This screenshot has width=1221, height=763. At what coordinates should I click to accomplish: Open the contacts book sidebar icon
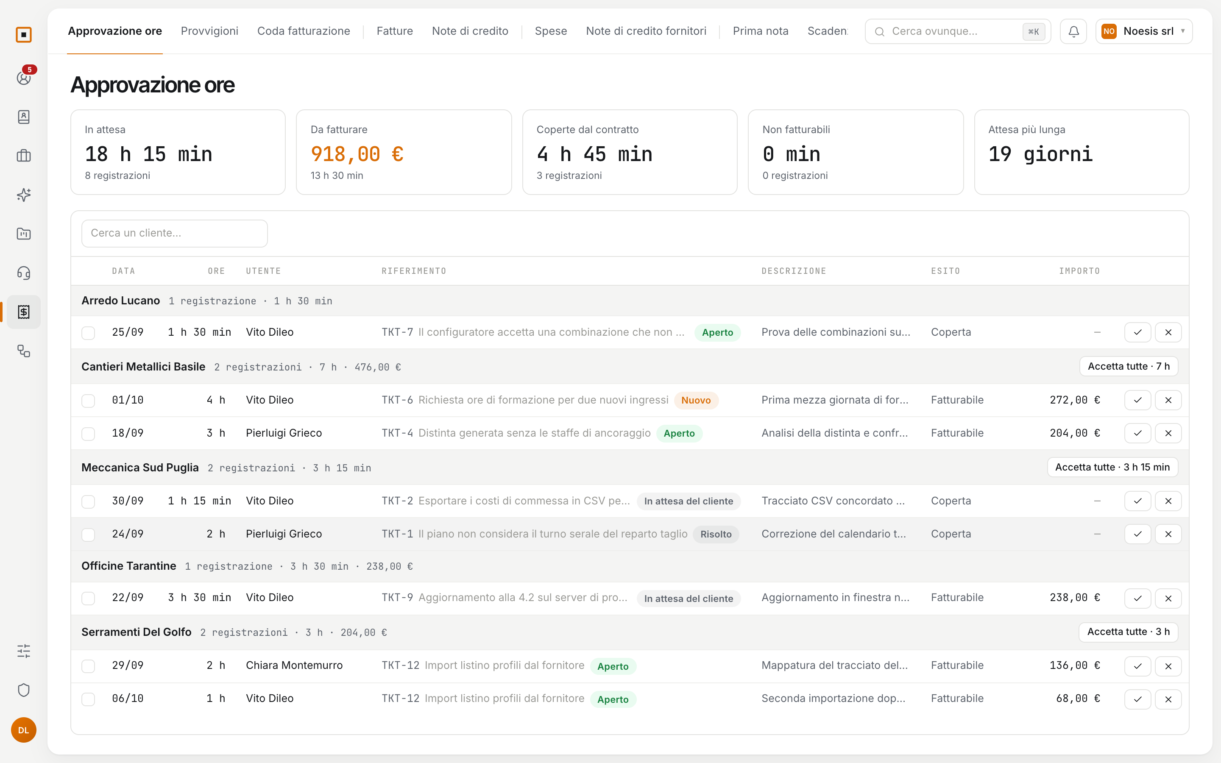tap(24, 117)
